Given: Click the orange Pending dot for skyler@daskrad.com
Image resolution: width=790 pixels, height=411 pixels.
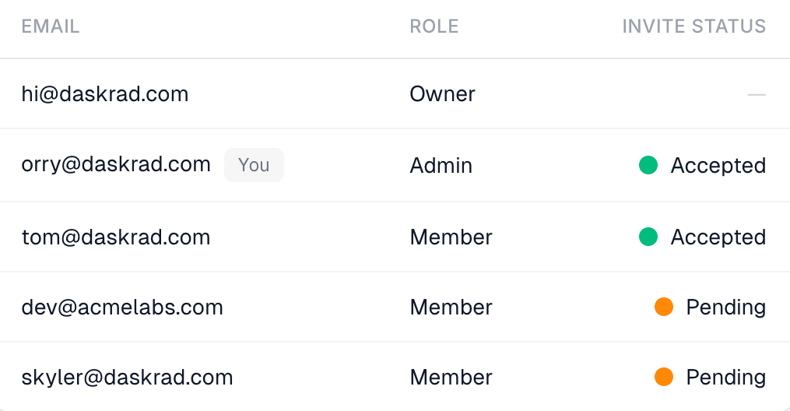Looking at the screenshot, I should pyautogui.click(x=664, y=377).
